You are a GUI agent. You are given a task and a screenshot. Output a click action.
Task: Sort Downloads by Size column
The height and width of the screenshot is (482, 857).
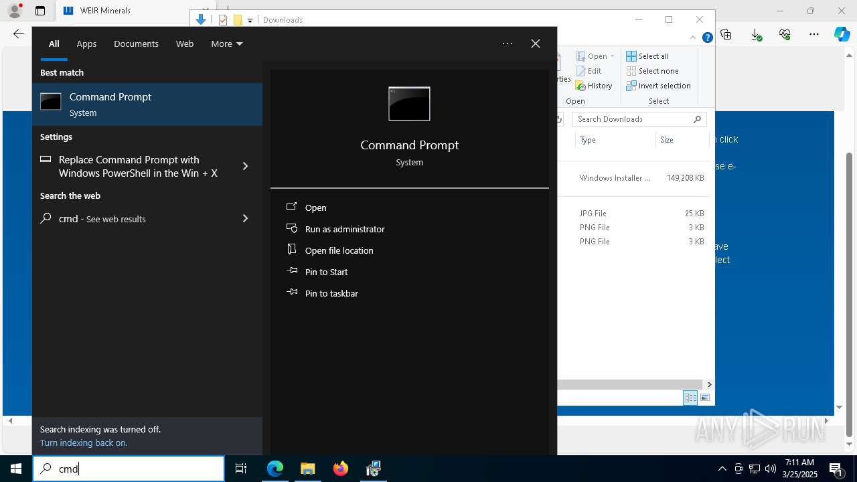pos(667,140)
